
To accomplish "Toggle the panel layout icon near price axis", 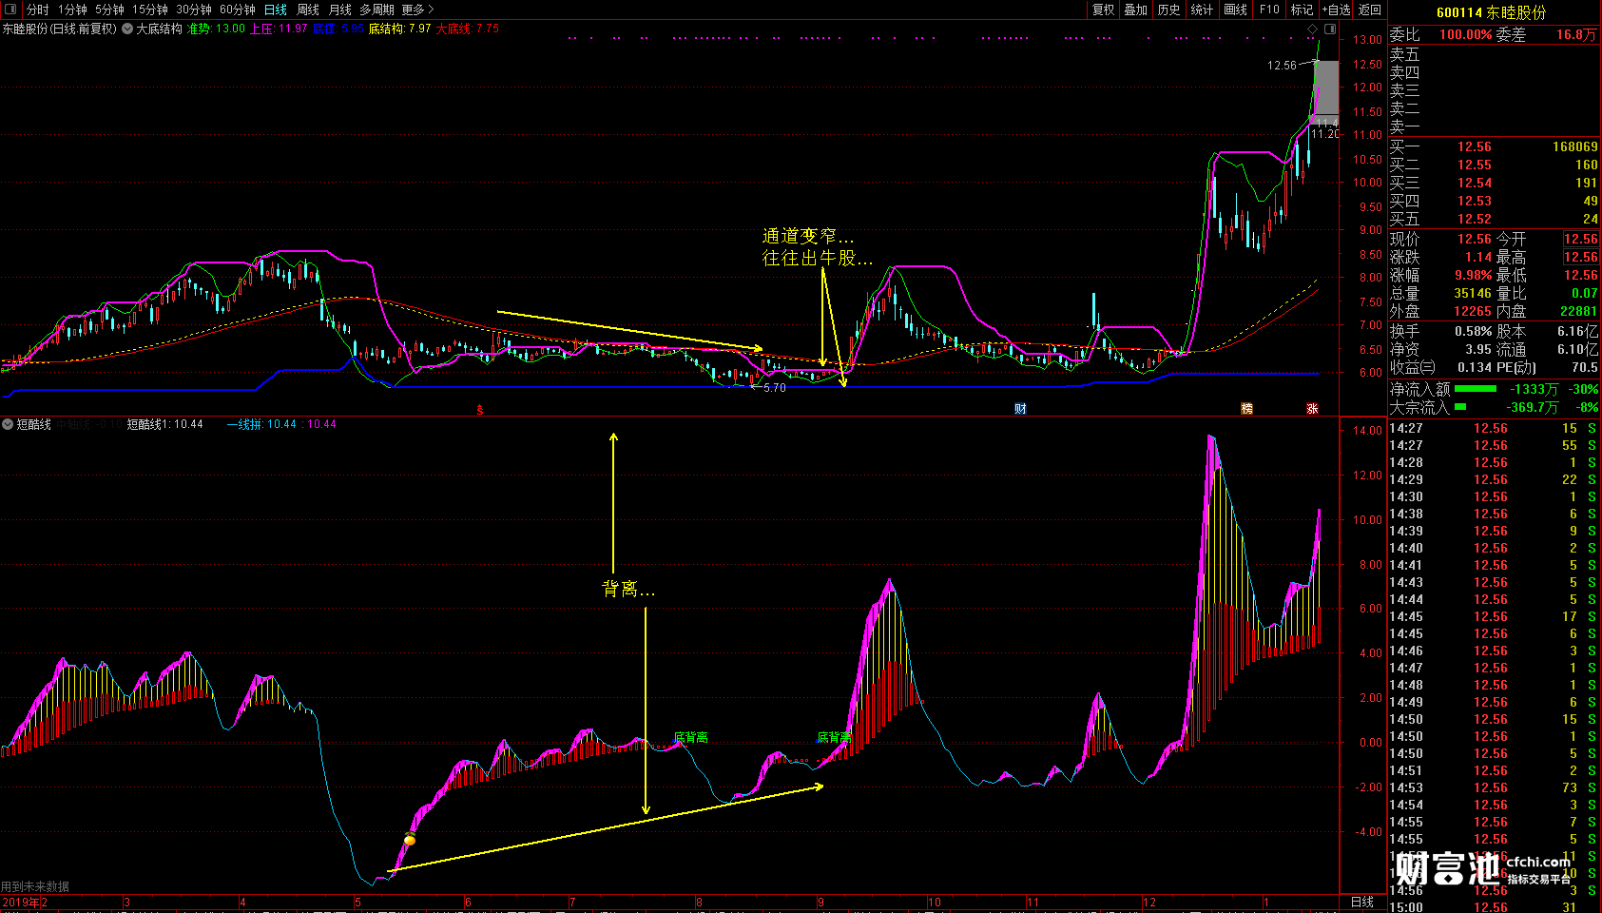I will click(x=1330, y=29).
